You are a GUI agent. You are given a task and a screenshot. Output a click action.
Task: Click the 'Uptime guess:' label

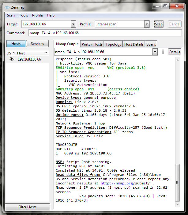pyautogui.click(x=70, y=115)
